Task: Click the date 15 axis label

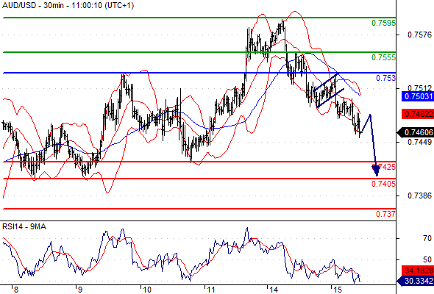Action: click(338, 290)
